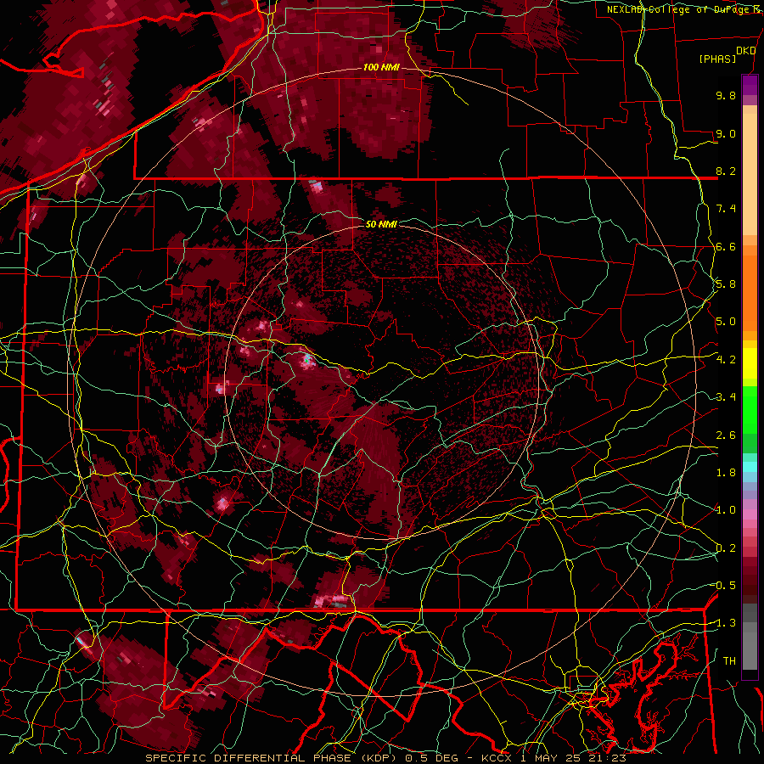764x764 pixels.
Task: Select the 7.4 value on the color scale
Action: [x=726, y=209]
